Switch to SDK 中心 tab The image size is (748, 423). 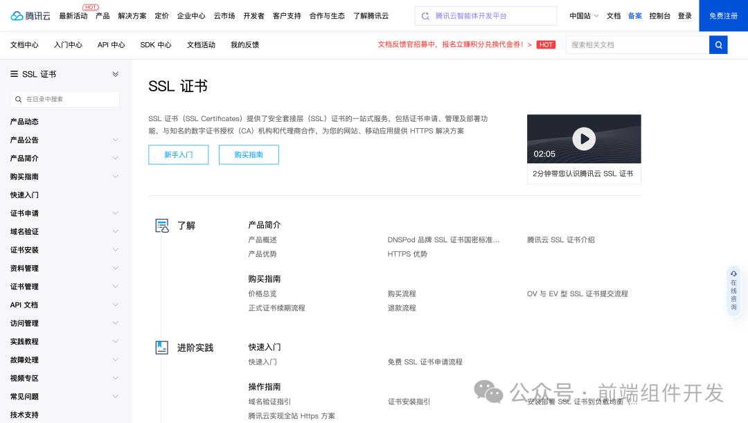(x=156, y=45)
